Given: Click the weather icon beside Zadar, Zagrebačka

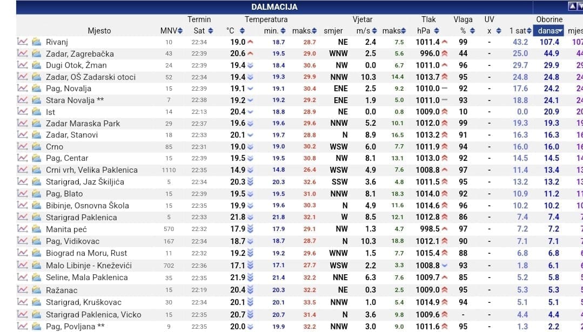Looking at the screenshot, I should pyautogui.click(x=36, y=53).
